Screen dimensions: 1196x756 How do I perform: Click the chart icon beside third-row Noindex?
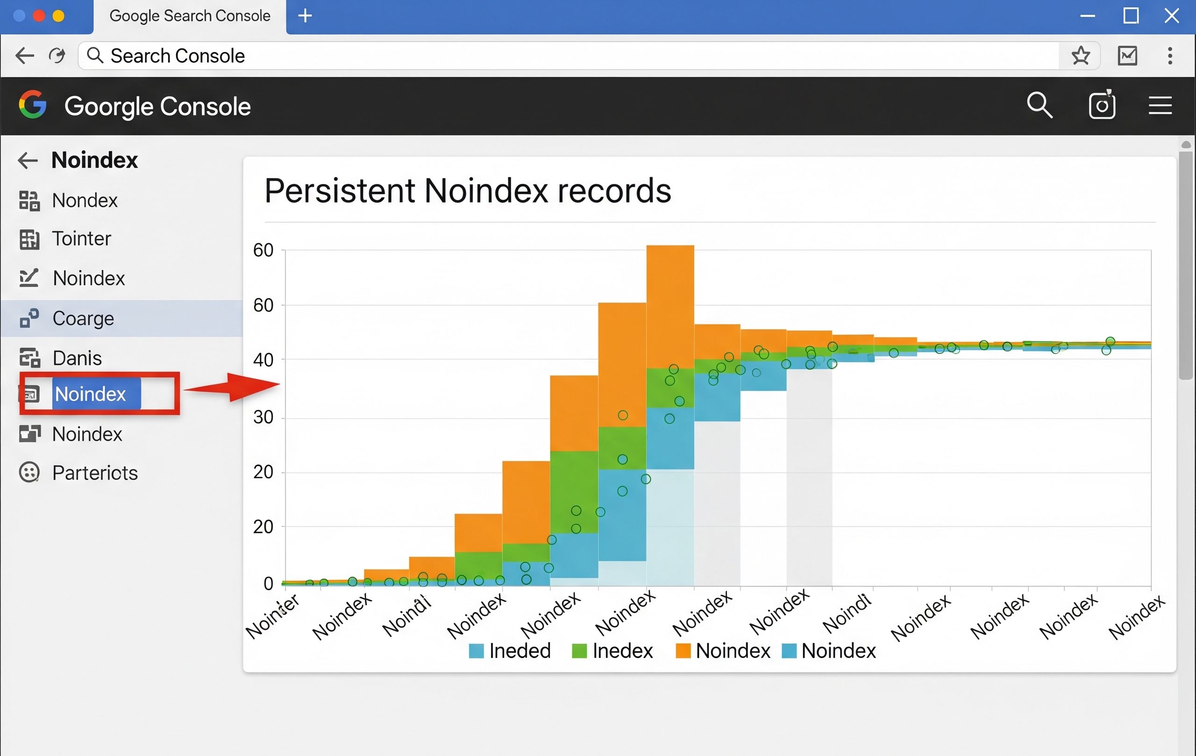pyautogui.click(x=29, y=278)
